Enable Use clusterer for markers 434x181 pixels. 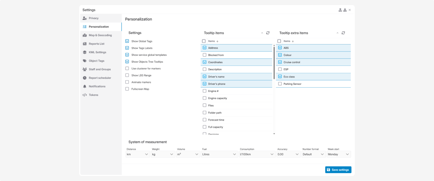click(x=127, y=68)
